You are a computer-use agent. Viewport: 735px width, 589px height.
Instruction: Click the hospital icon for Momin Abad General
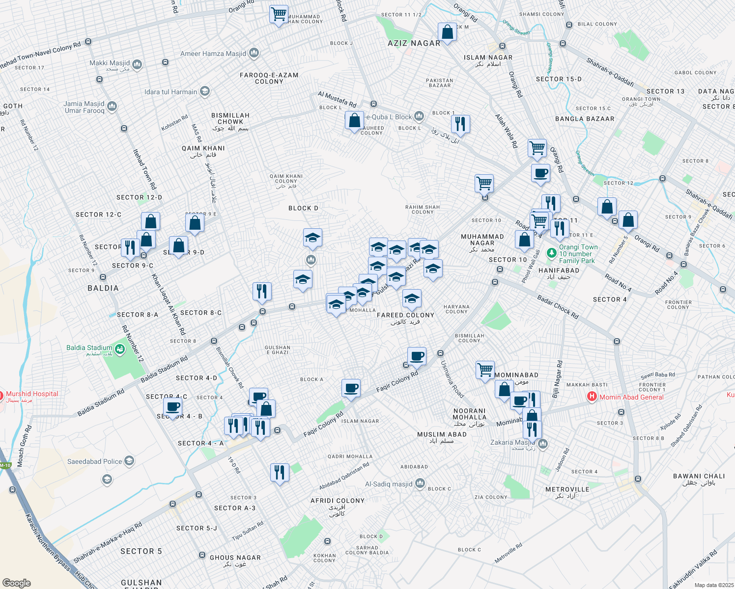(x=592, y=397)
